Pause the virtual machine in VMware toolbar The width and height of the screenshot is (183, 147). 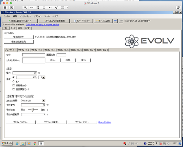(5, 8)
